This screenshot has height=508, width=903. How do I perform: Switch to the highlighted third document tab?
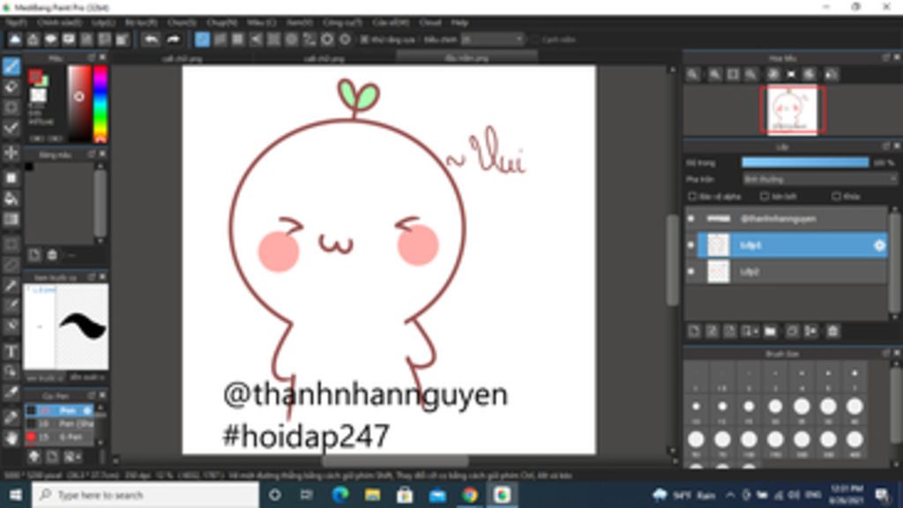click(x=467, y=58)
